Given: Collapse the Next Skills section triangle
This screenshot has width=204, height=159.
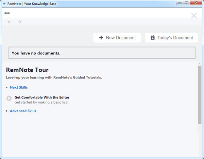Looking at the screenshot, I should coord(7,87).
